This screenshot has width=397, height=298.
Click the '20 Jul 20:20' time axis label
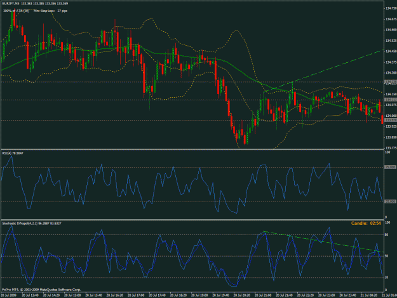pyautogui.click(x=242, y=295)
